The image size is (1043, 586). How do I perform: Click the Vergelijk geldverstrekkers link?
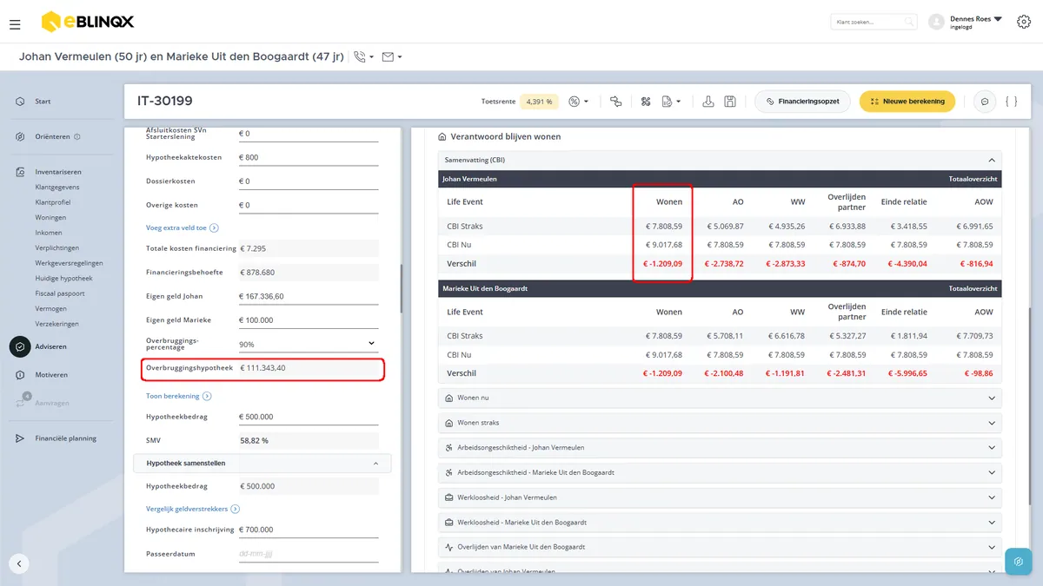click(x=193, y=509)
